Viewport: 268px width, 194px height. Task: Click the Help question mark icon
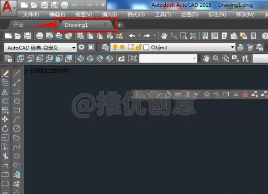coord(265,36)
